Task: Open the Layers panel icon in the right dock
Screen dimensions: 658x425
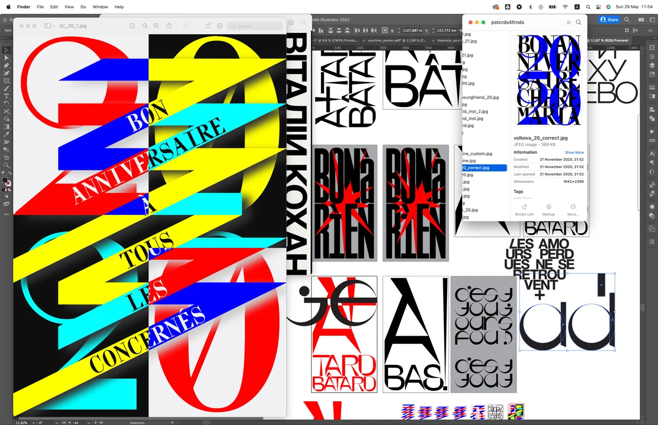Action: pos(652,66)
